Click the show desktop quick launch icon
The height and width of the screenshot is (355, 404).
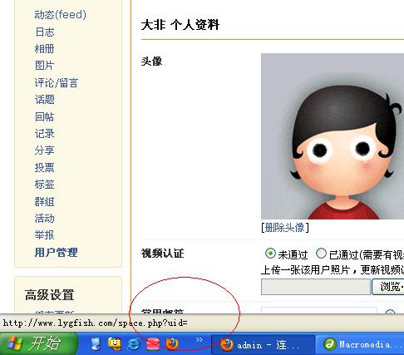(x=96, y=343)
